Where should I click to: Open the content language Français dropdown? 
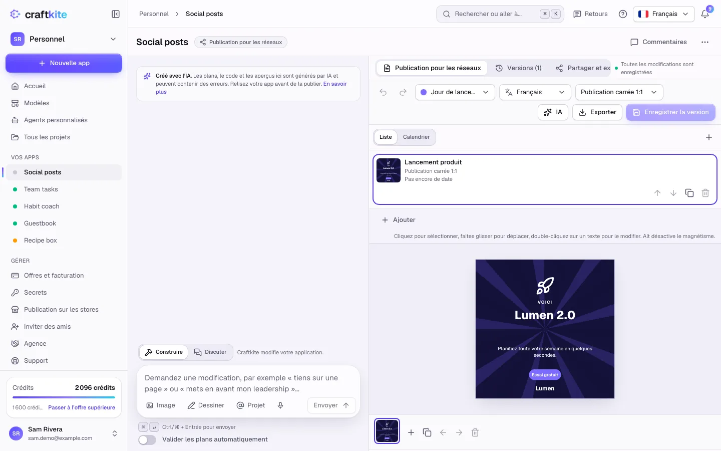(535, 92)
